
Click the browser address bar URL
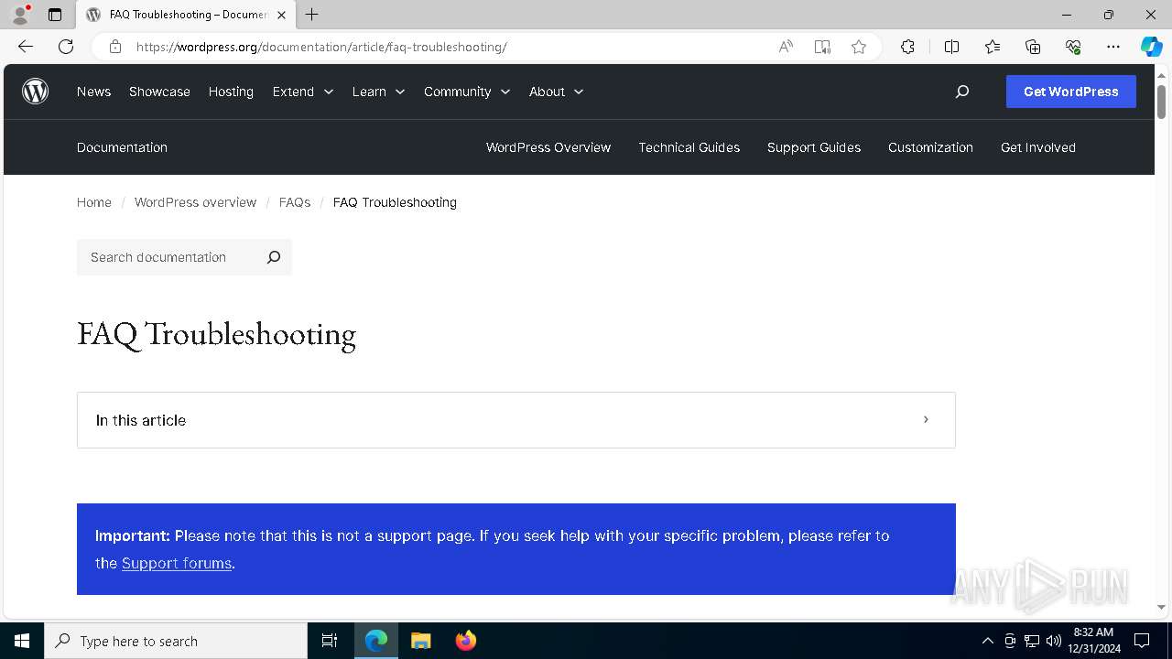coord(321,47)
